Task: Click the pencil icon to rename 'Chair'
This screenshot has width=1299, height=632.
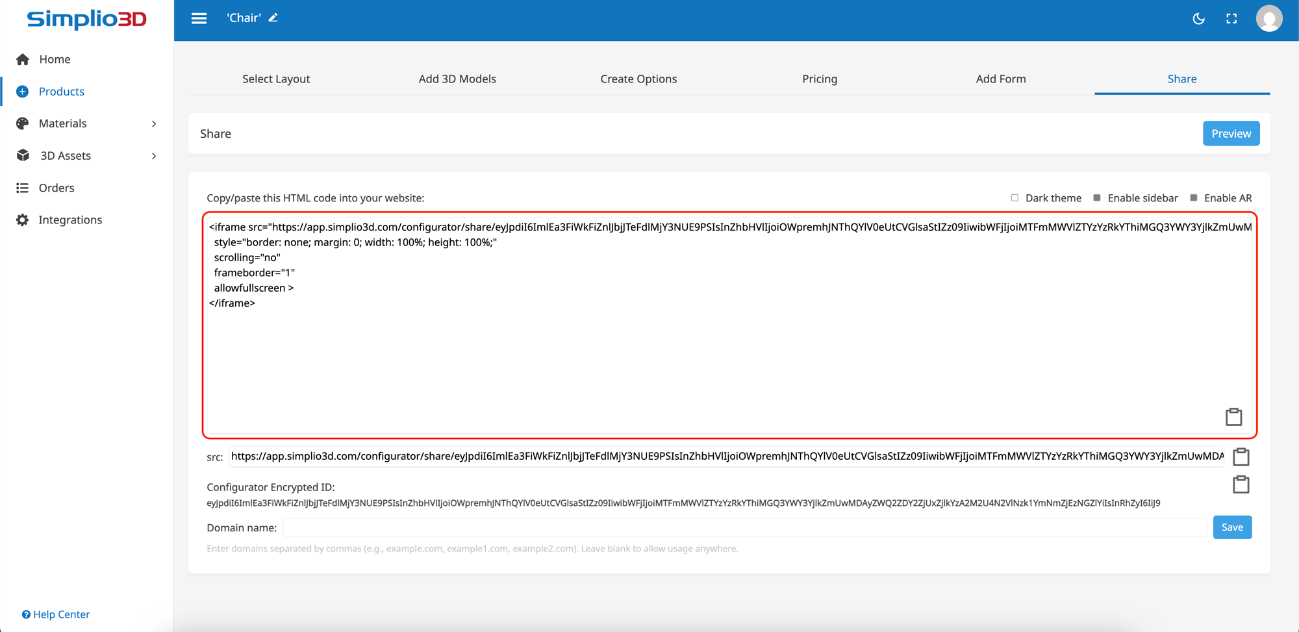Action: [x=273, y=18]
